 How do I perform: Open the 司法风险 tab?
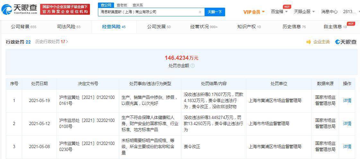pos(69,27)
